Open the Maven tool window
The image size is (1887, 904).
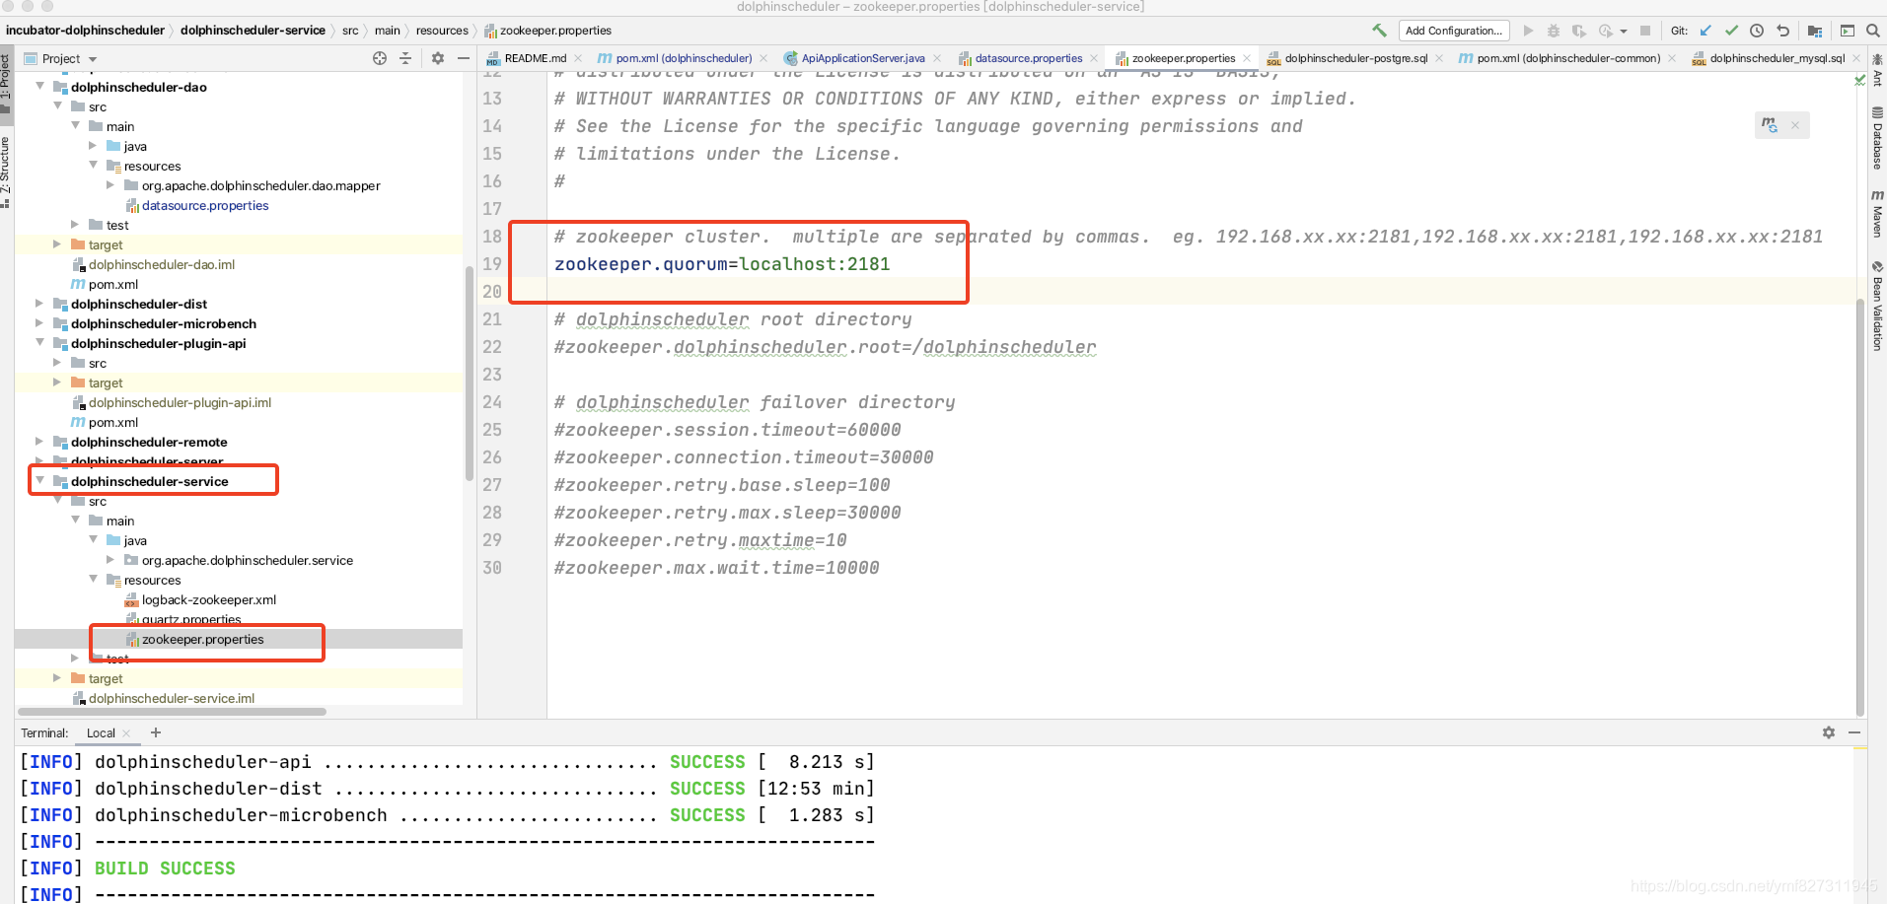[1877, 214]
